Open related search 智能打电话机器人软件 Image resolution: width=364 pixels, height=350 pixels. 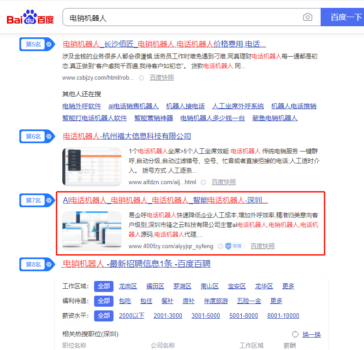coord(95,118)
